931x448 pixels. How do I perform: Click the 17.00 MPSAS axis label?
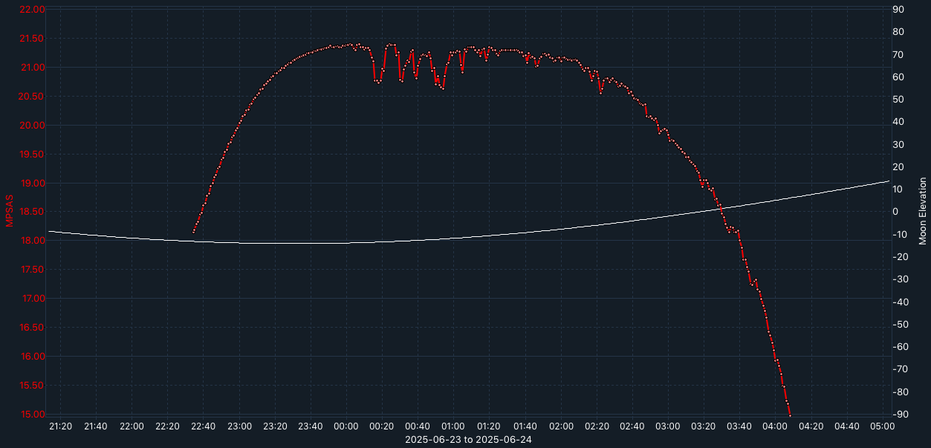tap(32, 299)
